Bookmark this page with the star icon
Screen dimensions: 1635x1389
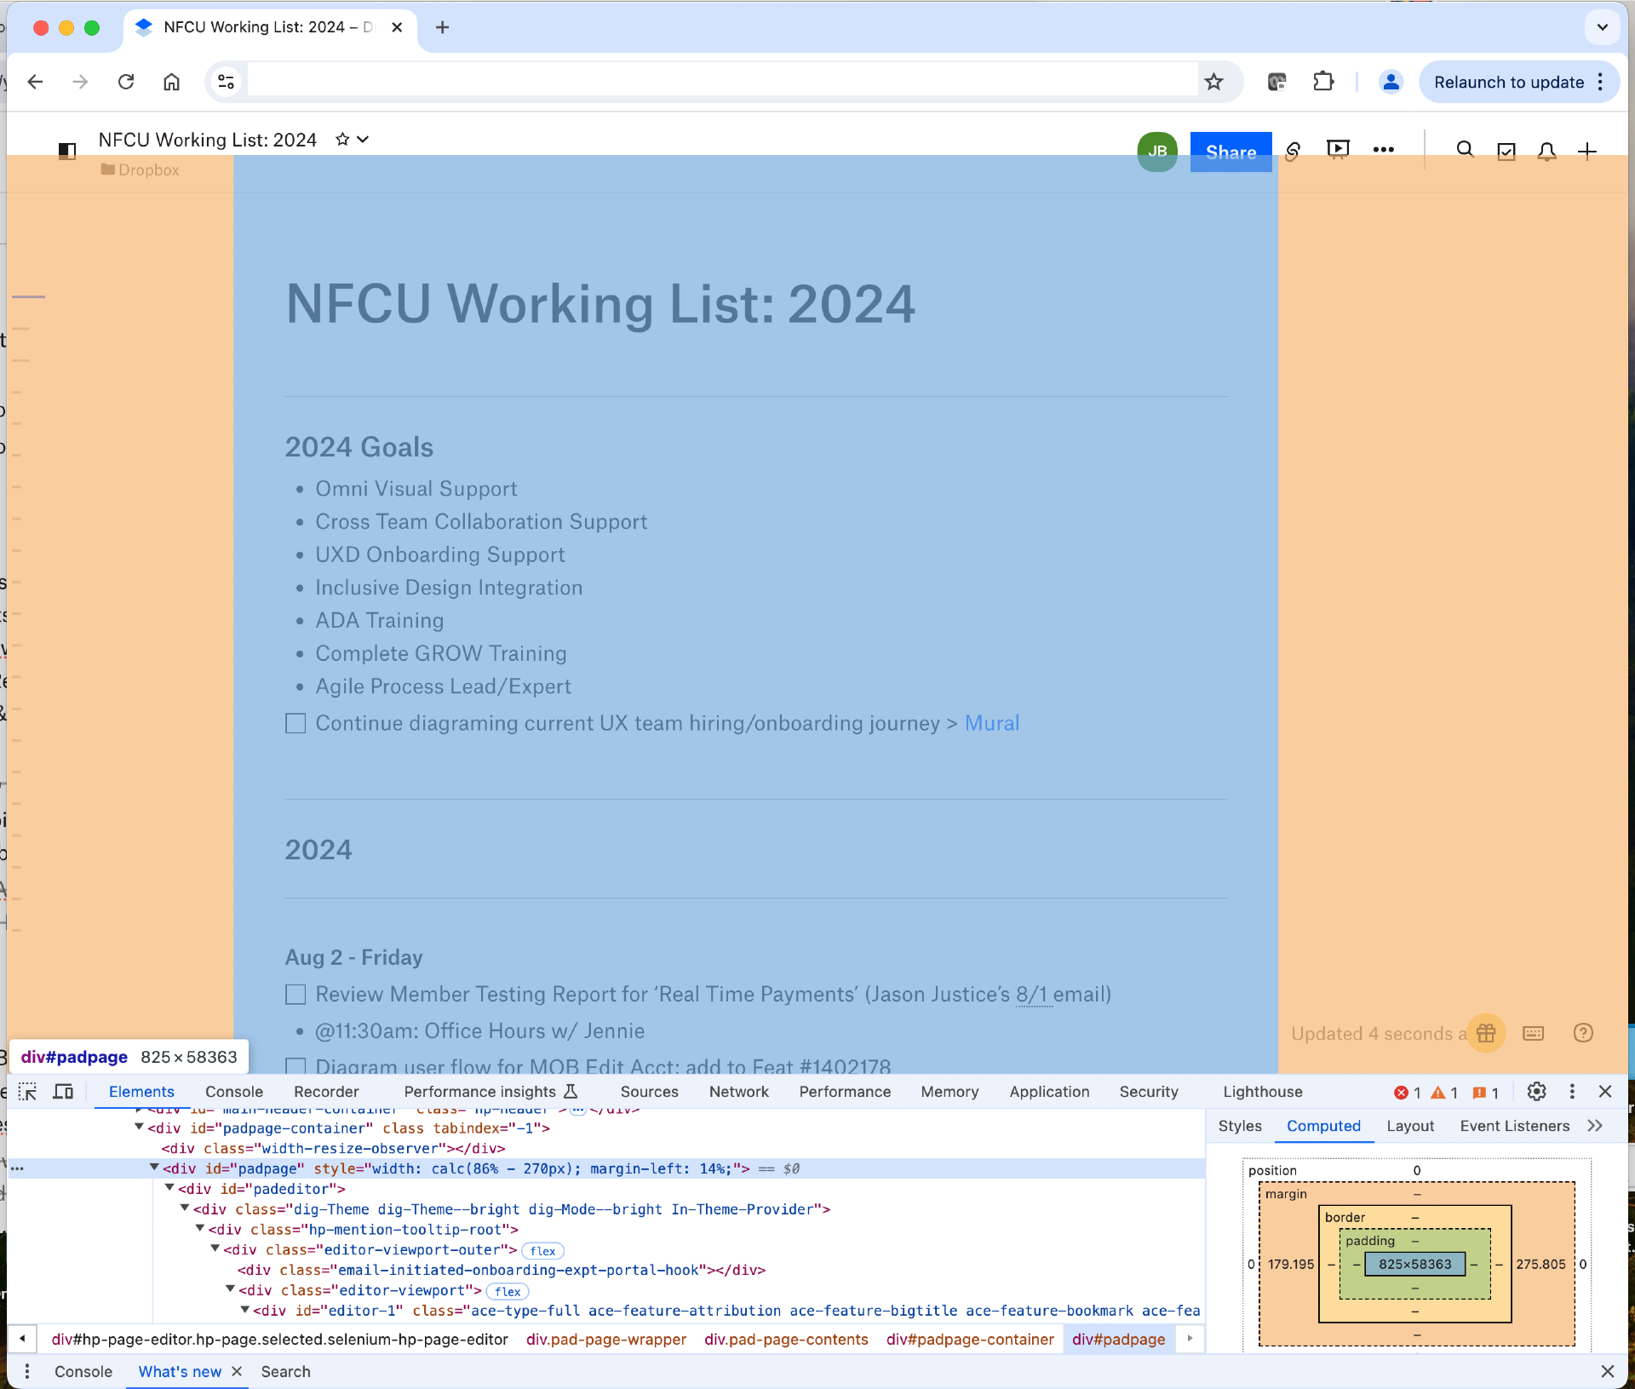click(x=1213, y=82)
